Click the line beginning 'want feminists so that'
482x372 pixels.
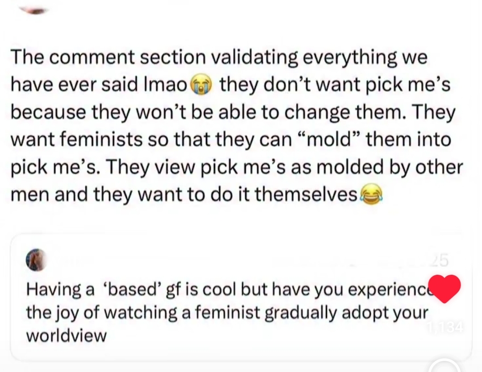pyautogui.click(x=231, y=140)
